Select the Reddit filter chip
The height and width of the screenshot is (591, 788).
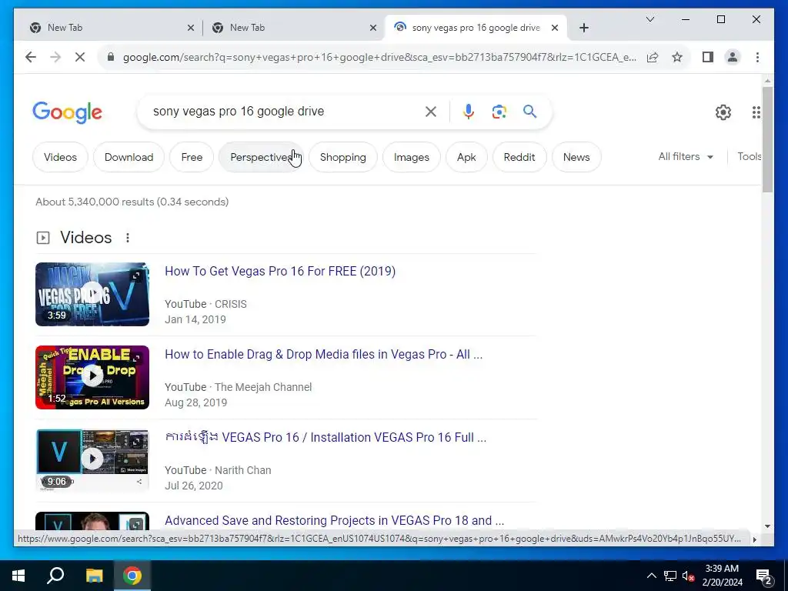pyautogui.click(x=519, y=157)
